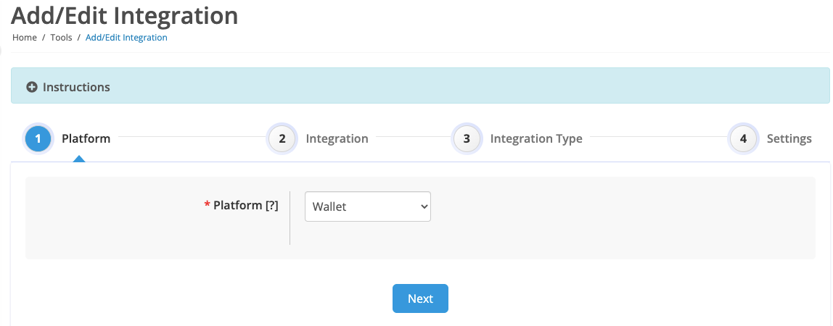Open the Platform dropdown showing Wallet
The height and width of the screenshot is (326, 833).
point(368,206)
